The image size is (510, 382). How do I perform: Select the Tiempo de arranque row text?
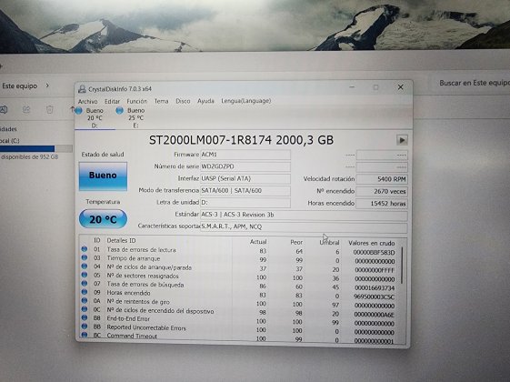(x=134, y=258)
